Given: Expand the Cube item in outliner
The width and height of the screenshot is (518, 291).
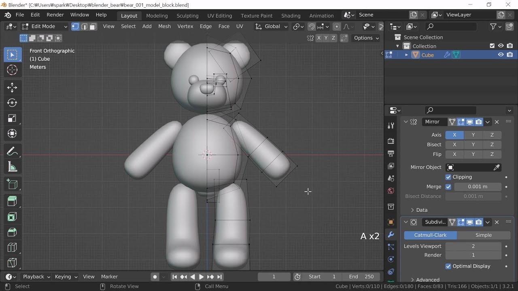Looking at the screenshot, I should tap(406, 55).
